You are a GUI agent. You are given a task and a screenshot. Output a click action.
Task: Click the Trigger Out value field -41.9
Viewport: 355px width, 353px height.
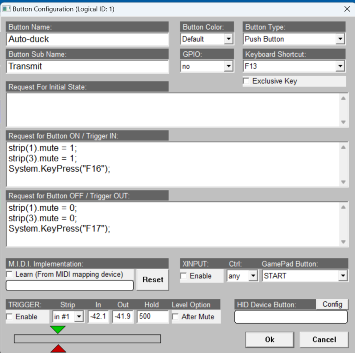click(122, 316)
